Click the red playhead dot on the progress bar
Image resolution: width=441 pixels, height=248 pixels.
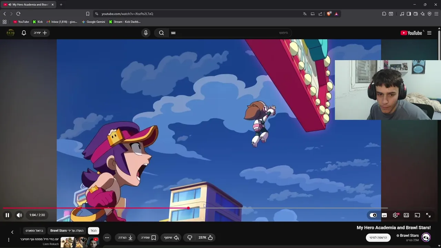coord(188,208)
